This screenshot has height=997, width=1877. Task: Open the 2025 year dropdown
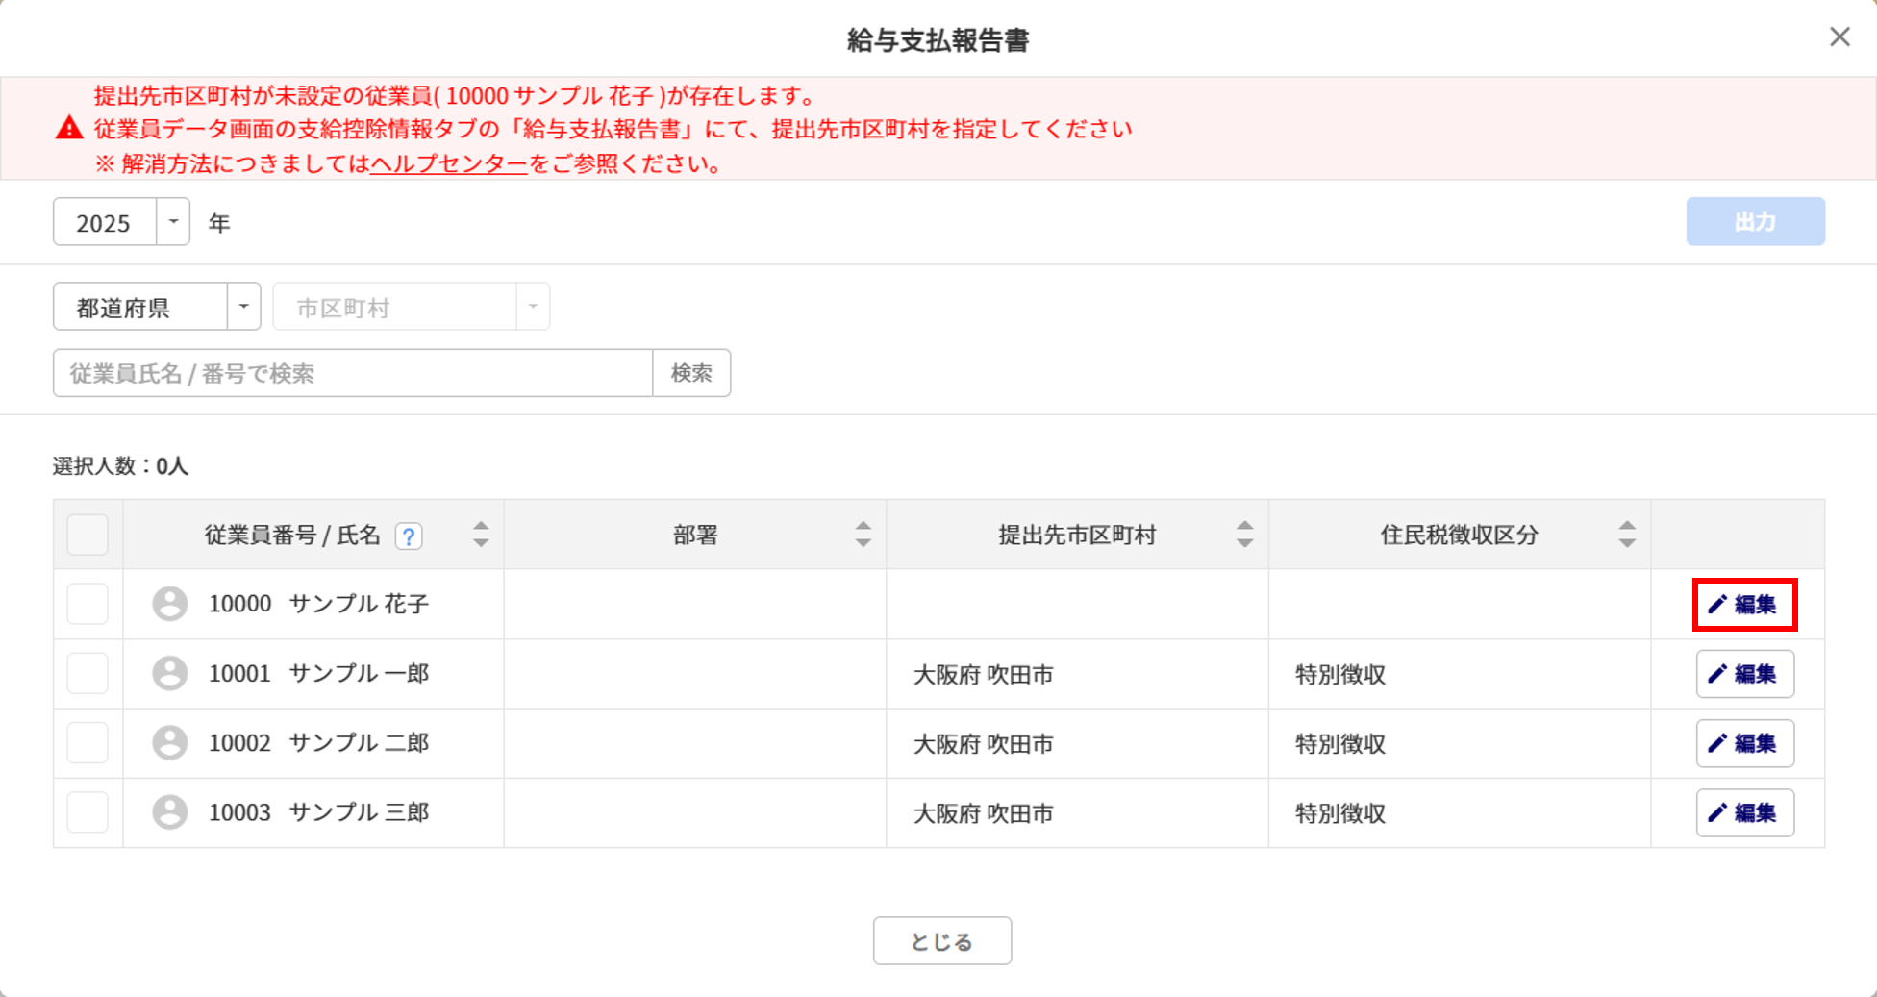coord(173,222)
